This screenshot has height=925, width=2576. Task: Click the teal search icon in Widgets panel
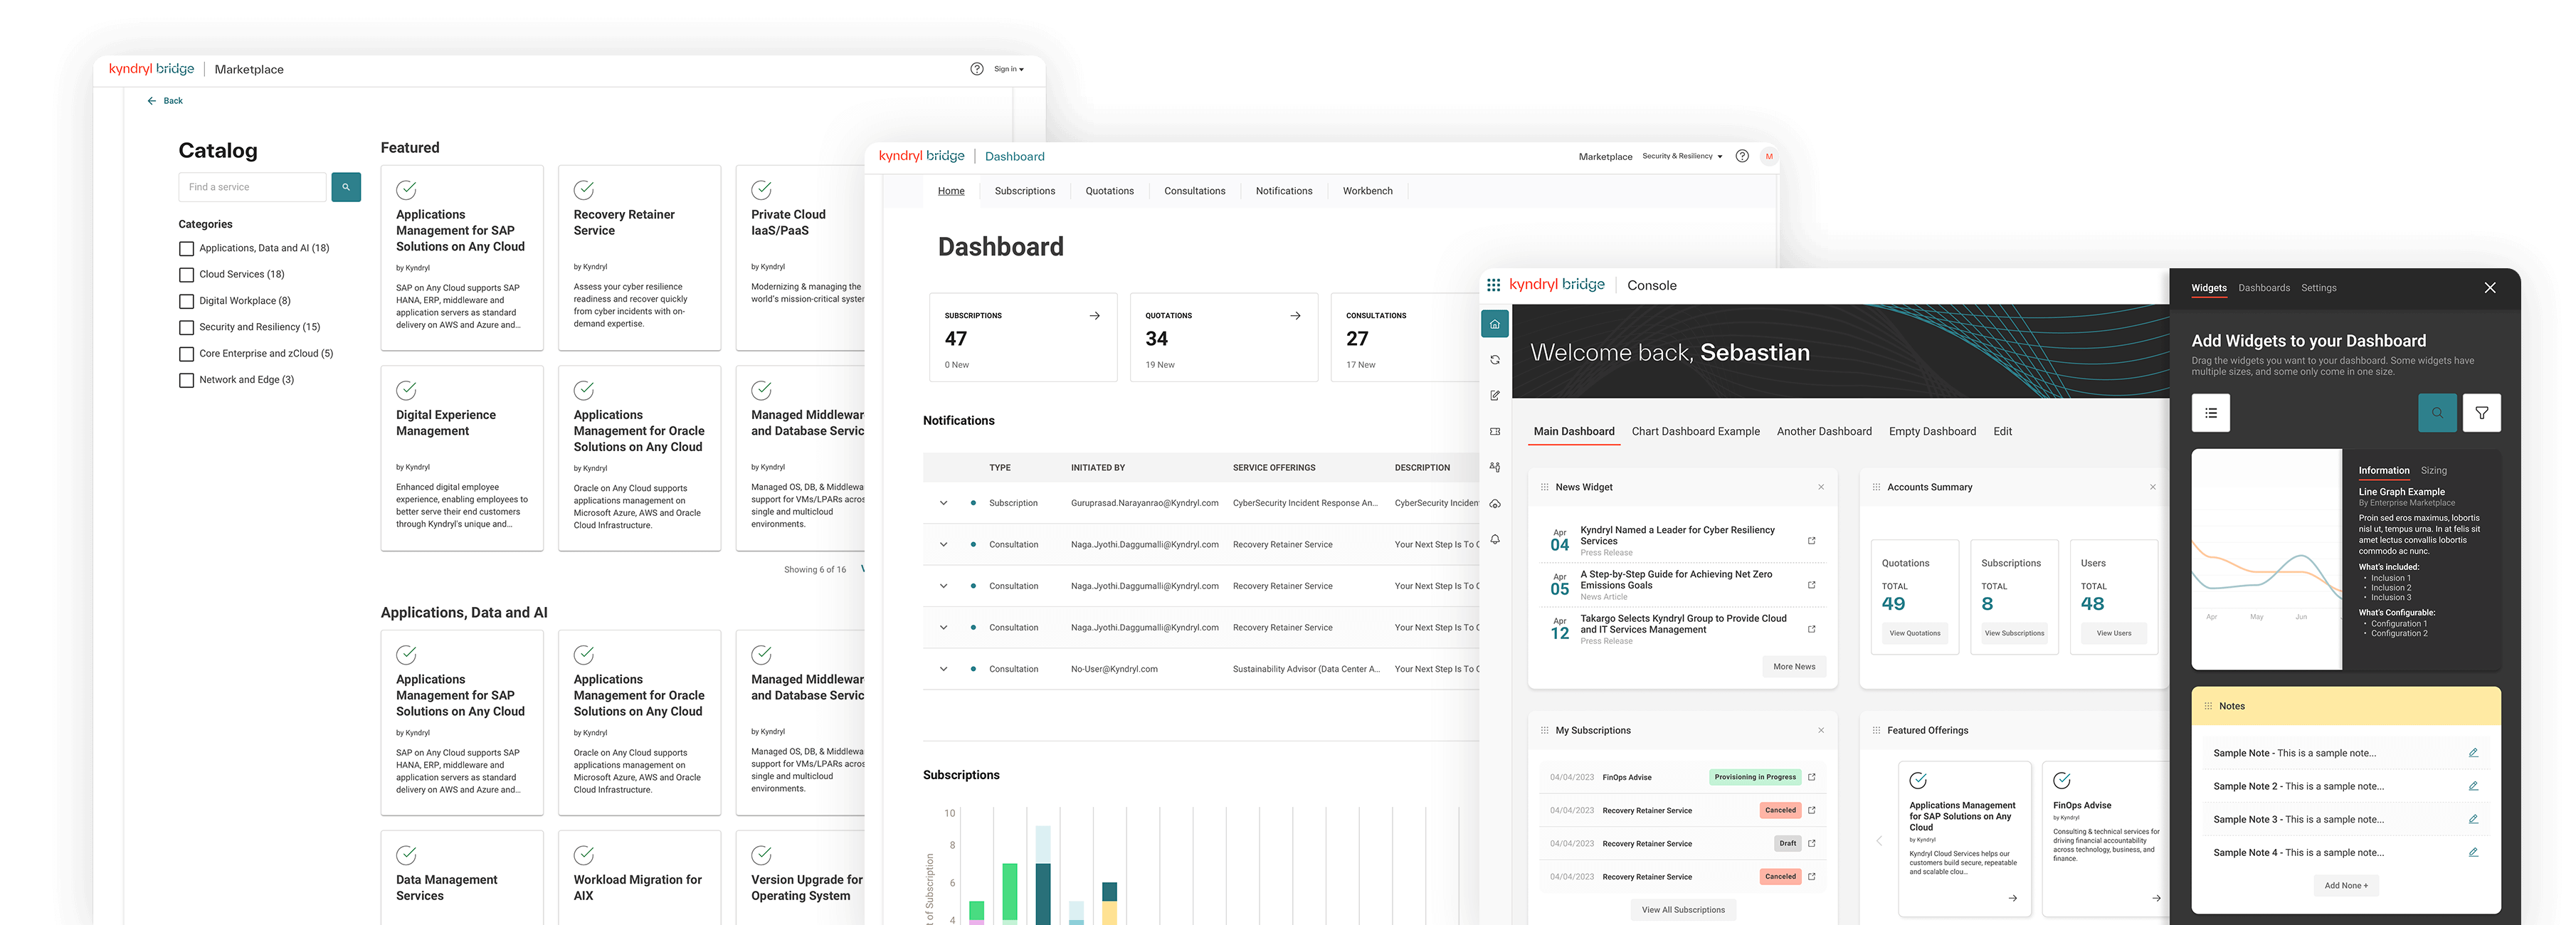pyautogui.click(x=2438, y=413)
